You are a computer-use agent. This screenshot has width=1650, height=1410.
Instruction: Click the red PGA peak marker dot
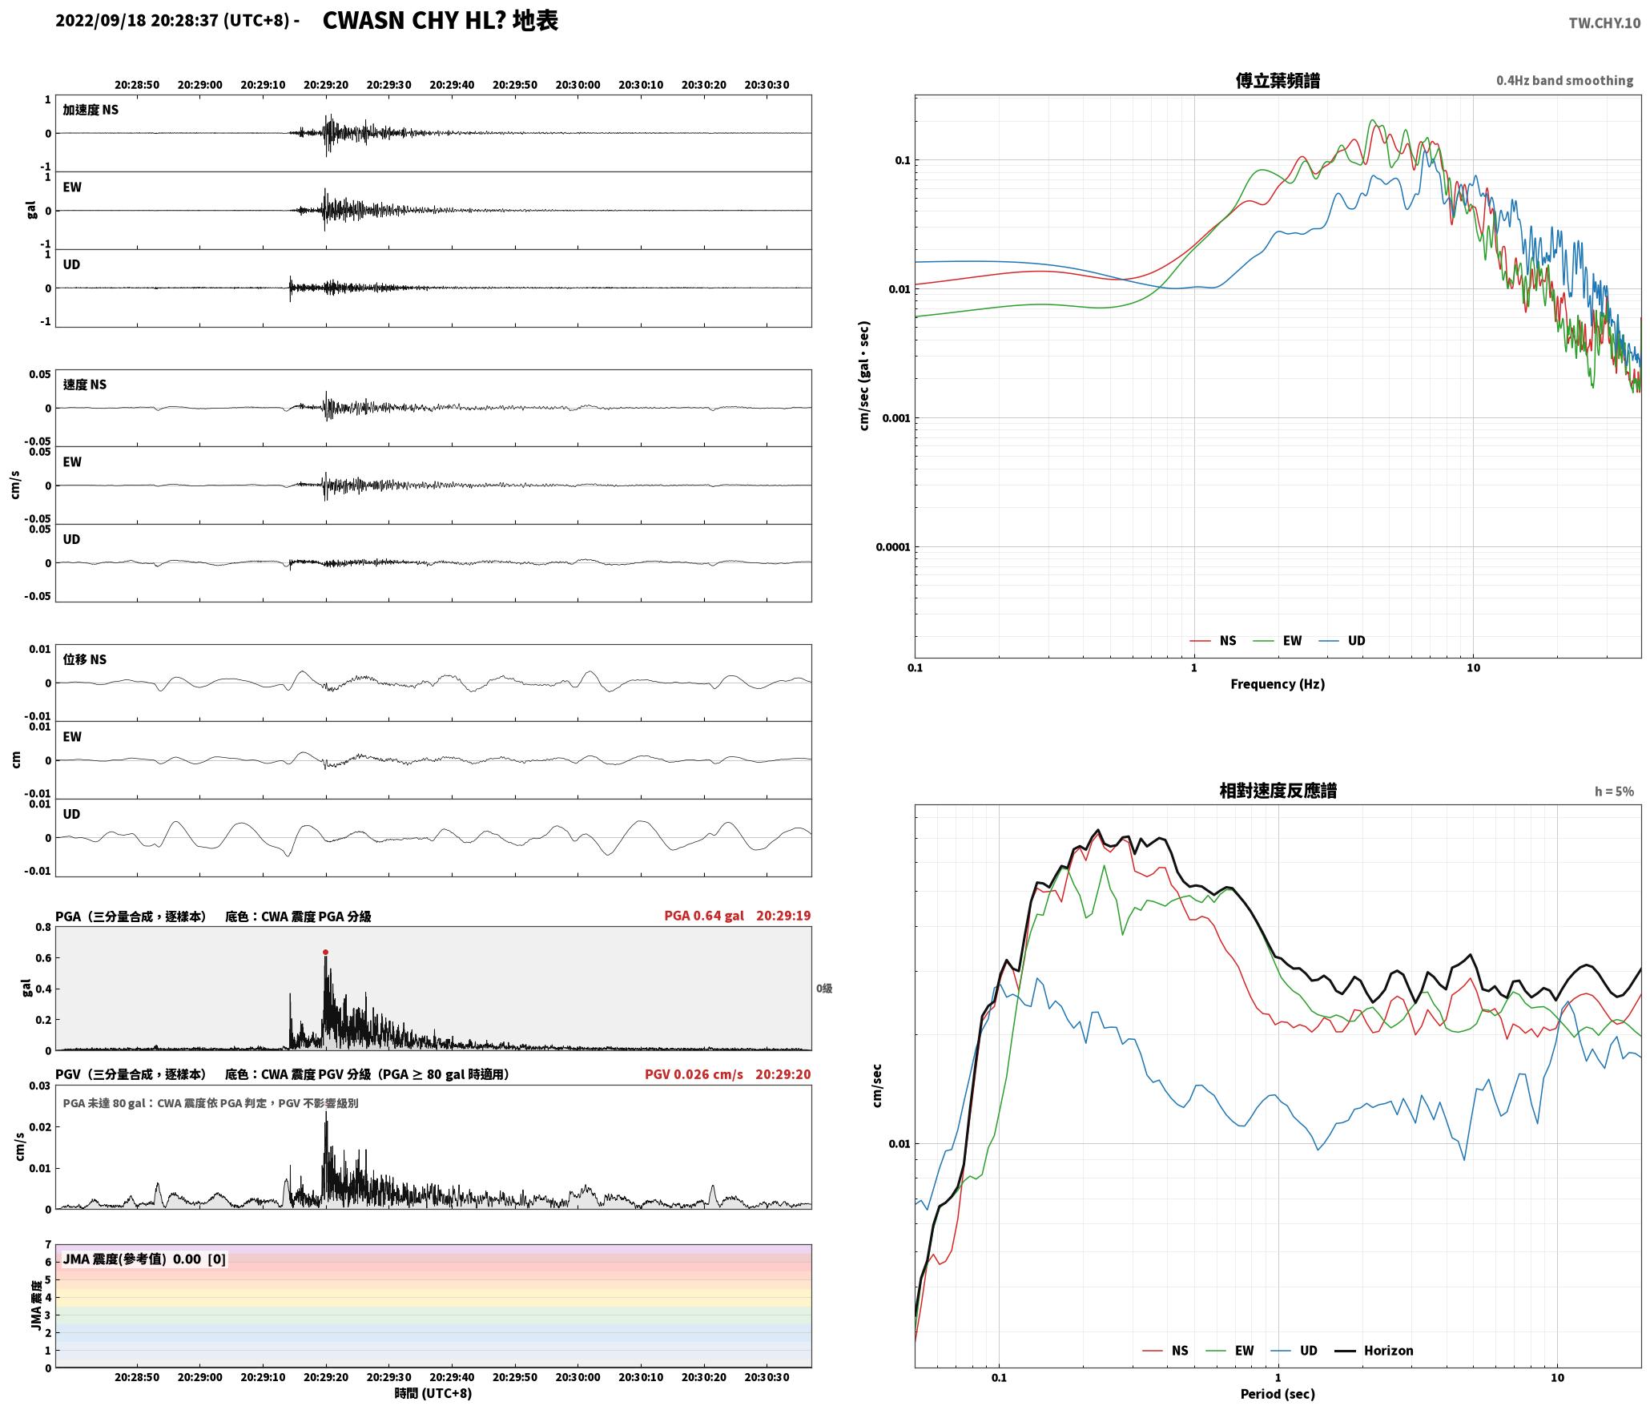tap(325, 952)
